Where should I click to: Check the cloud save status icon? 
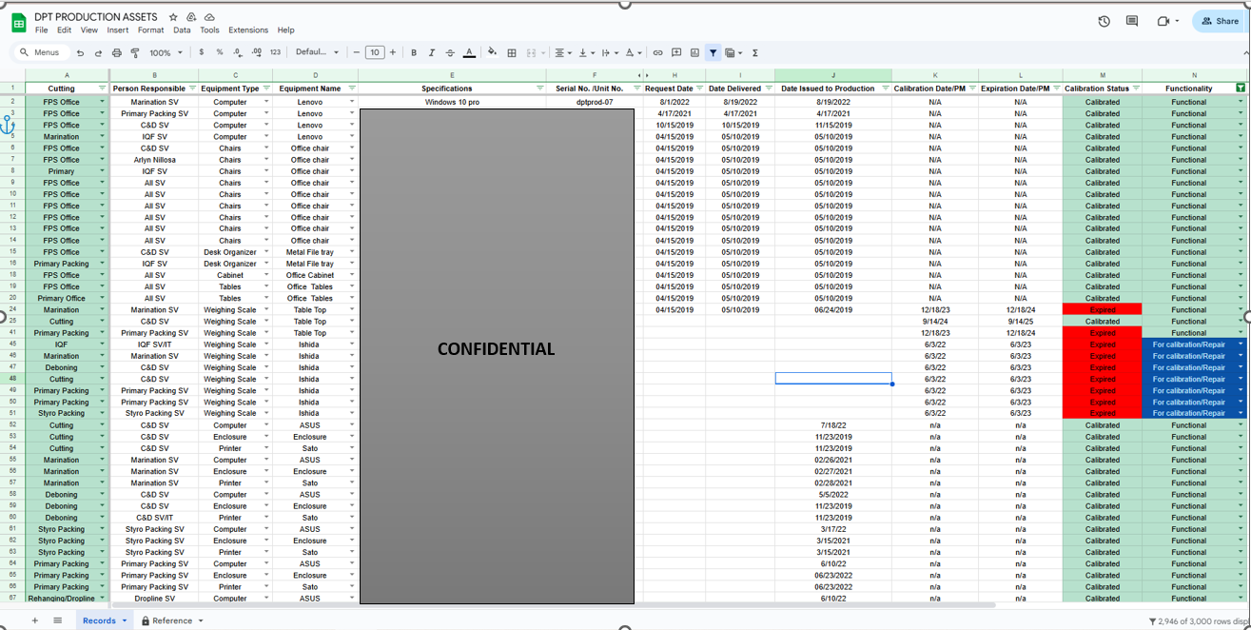(x=209, y=17)
